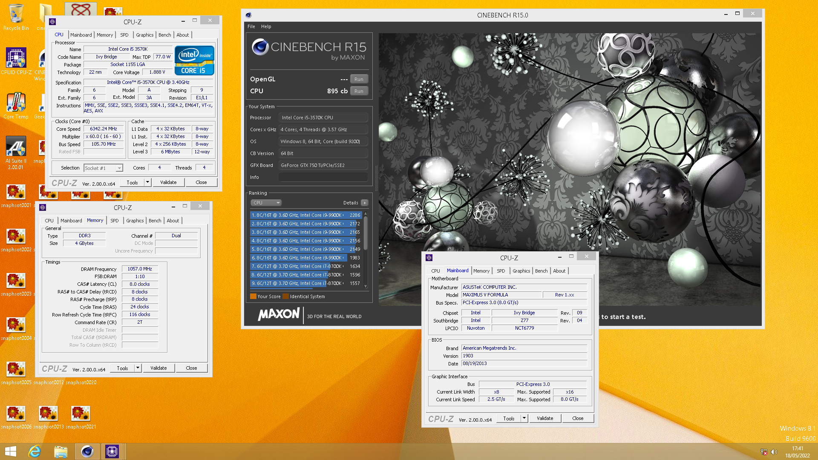
Task: Switch to Cinebench taskbar icon
Action: [x=87, y=451]
